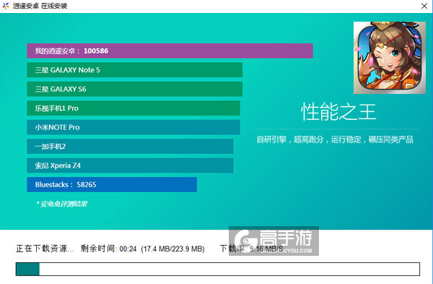The width and height of the screenshot is (433, 284).
Task: Click the 逍遥安卓 在线安装 window title
Action: [x=40, y=6]
